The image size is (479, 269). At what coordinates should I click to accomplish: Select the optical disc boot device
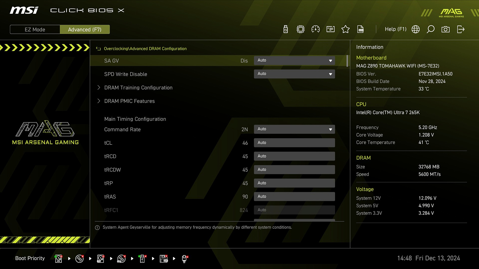[79, 259]
